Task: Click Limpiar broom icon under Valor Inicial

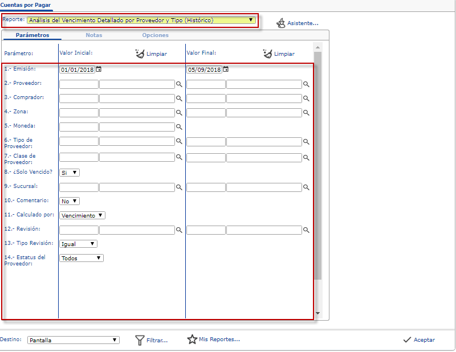Action: point(140,54)
